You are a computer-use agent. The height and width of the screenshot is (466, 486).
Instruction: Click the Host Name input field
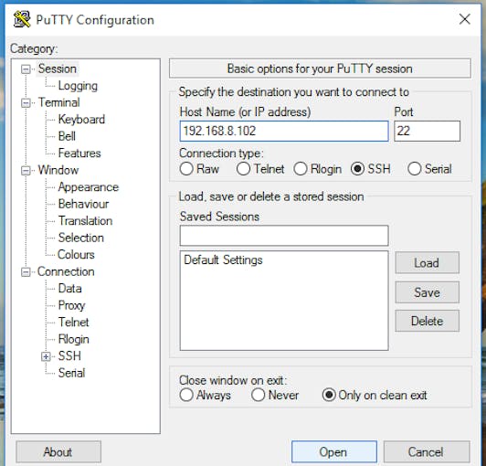(x=284, y=132)
